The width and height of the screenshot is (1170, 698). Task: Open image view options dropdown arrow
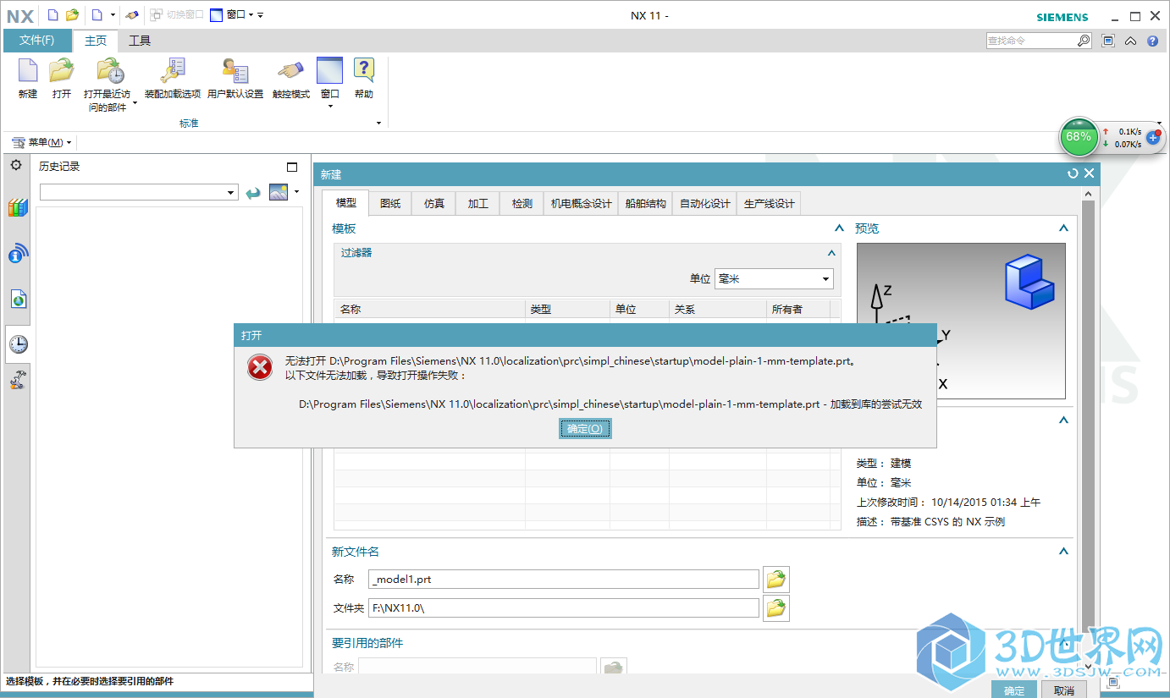pyautogui.click(x=296, y=192)
